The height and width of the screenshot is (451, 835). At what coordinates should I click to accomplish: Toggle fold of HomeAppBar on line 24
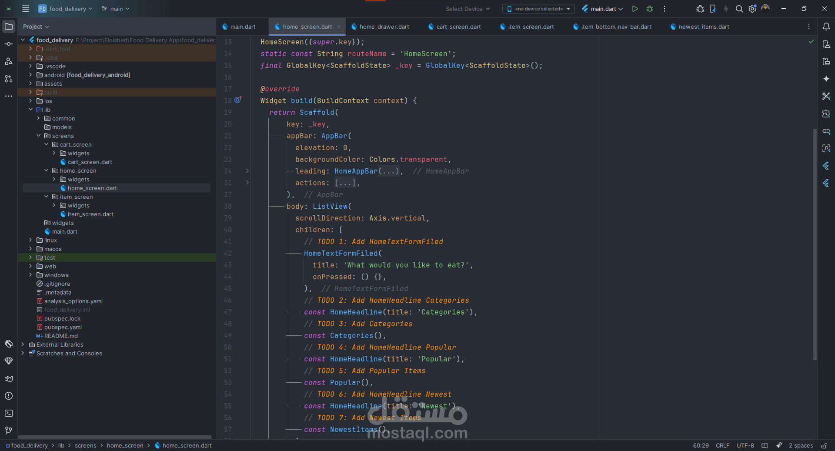click(247, 171)
